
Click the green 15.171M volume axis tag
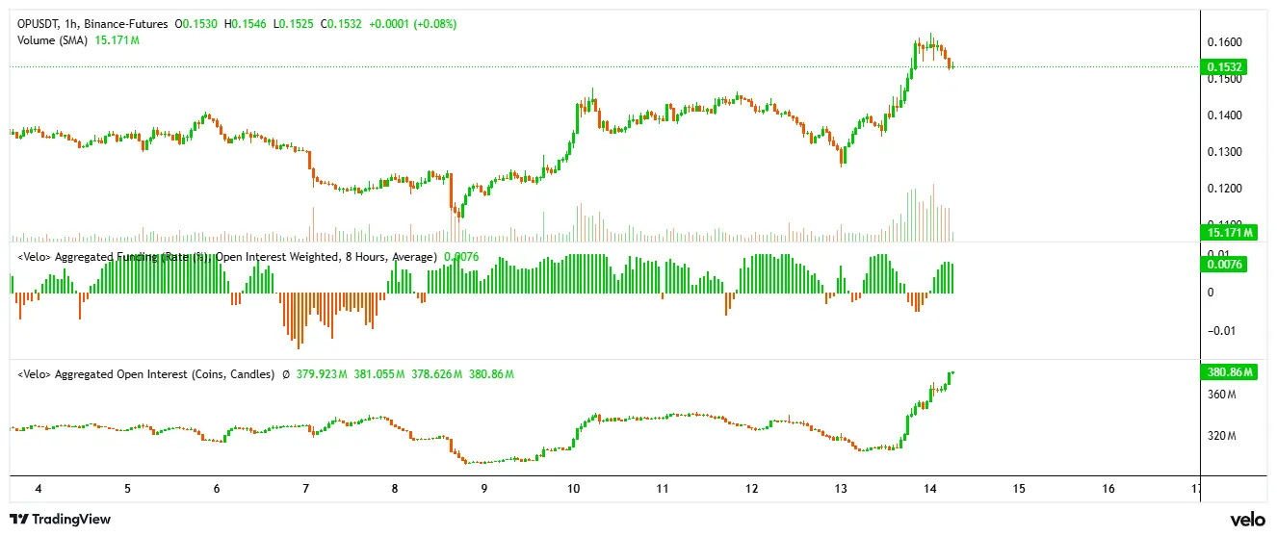click(1230, 233)
